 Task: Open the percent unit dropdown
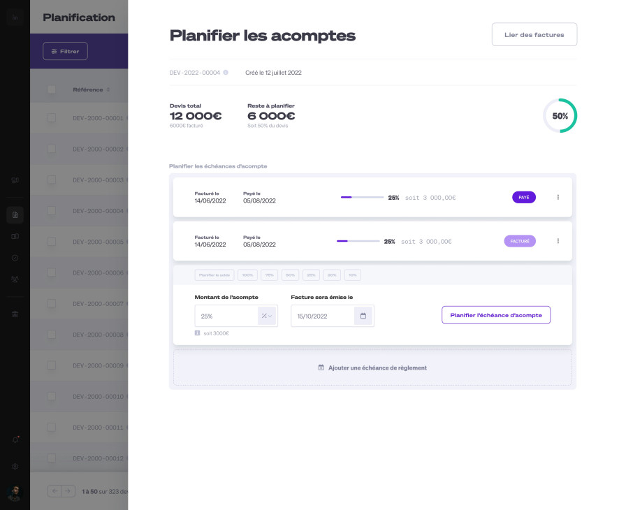267,316
